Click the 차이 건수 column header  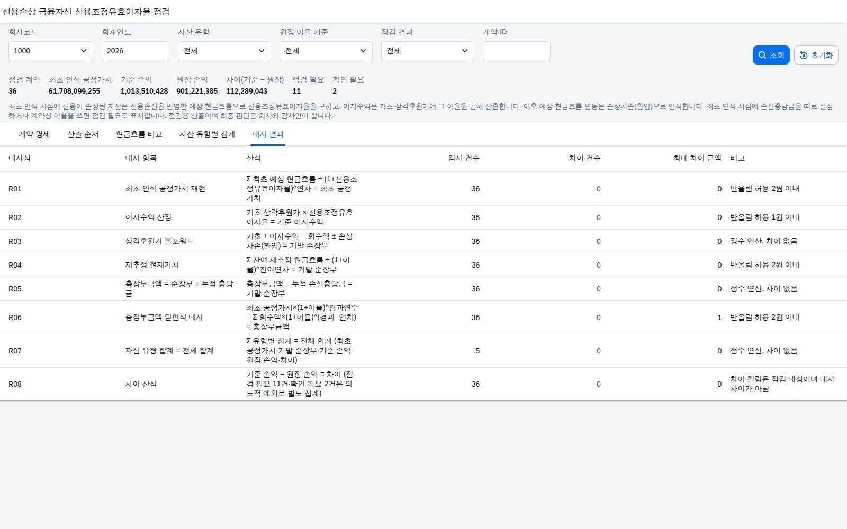click(584, 158)
